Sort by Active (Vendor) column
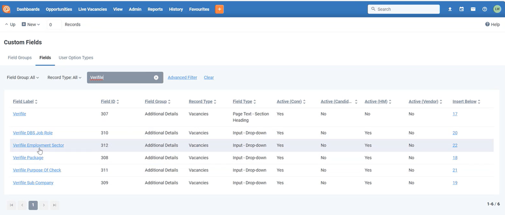The height and width of the screenshot is (215, 505). point(425,101)
